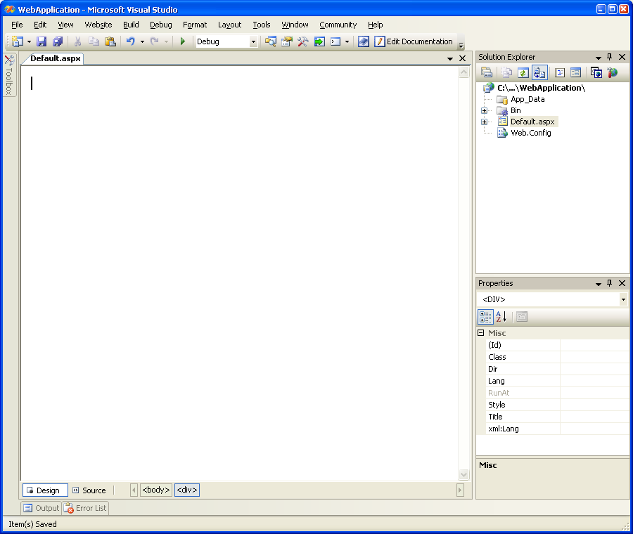Open the Debug configuration dropdown
633x534 pixels.
click(x=253, y=41)
